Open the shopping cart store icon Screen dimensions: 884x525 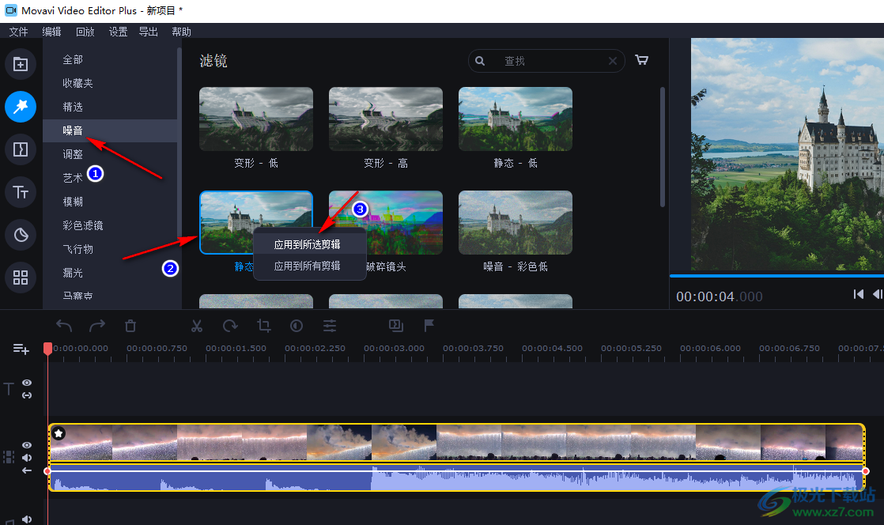[641, 60]
